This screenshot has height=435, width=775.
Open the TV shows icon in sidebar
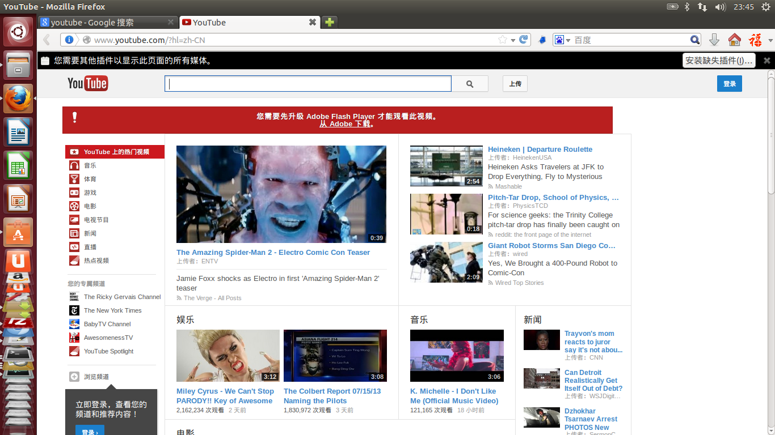[x=74, y=220]
